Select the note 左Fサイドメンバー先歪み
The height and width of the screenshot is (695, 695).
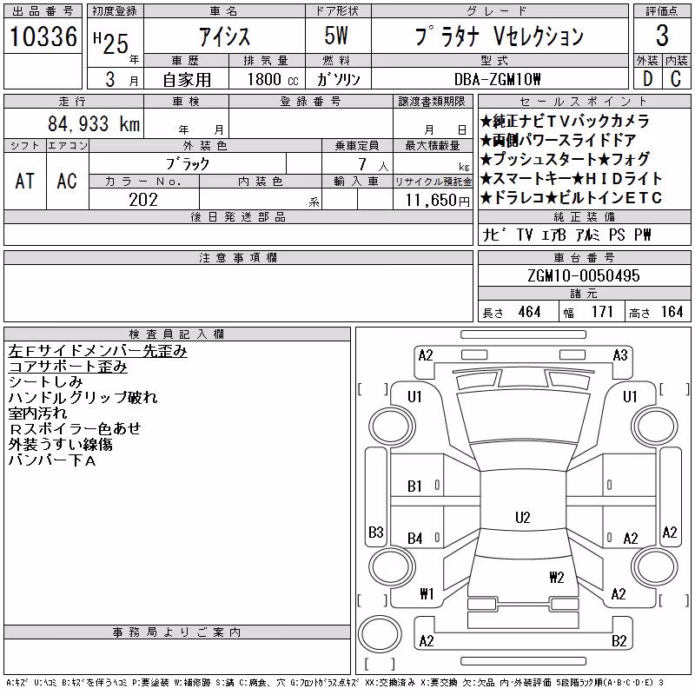click(97, 351)
